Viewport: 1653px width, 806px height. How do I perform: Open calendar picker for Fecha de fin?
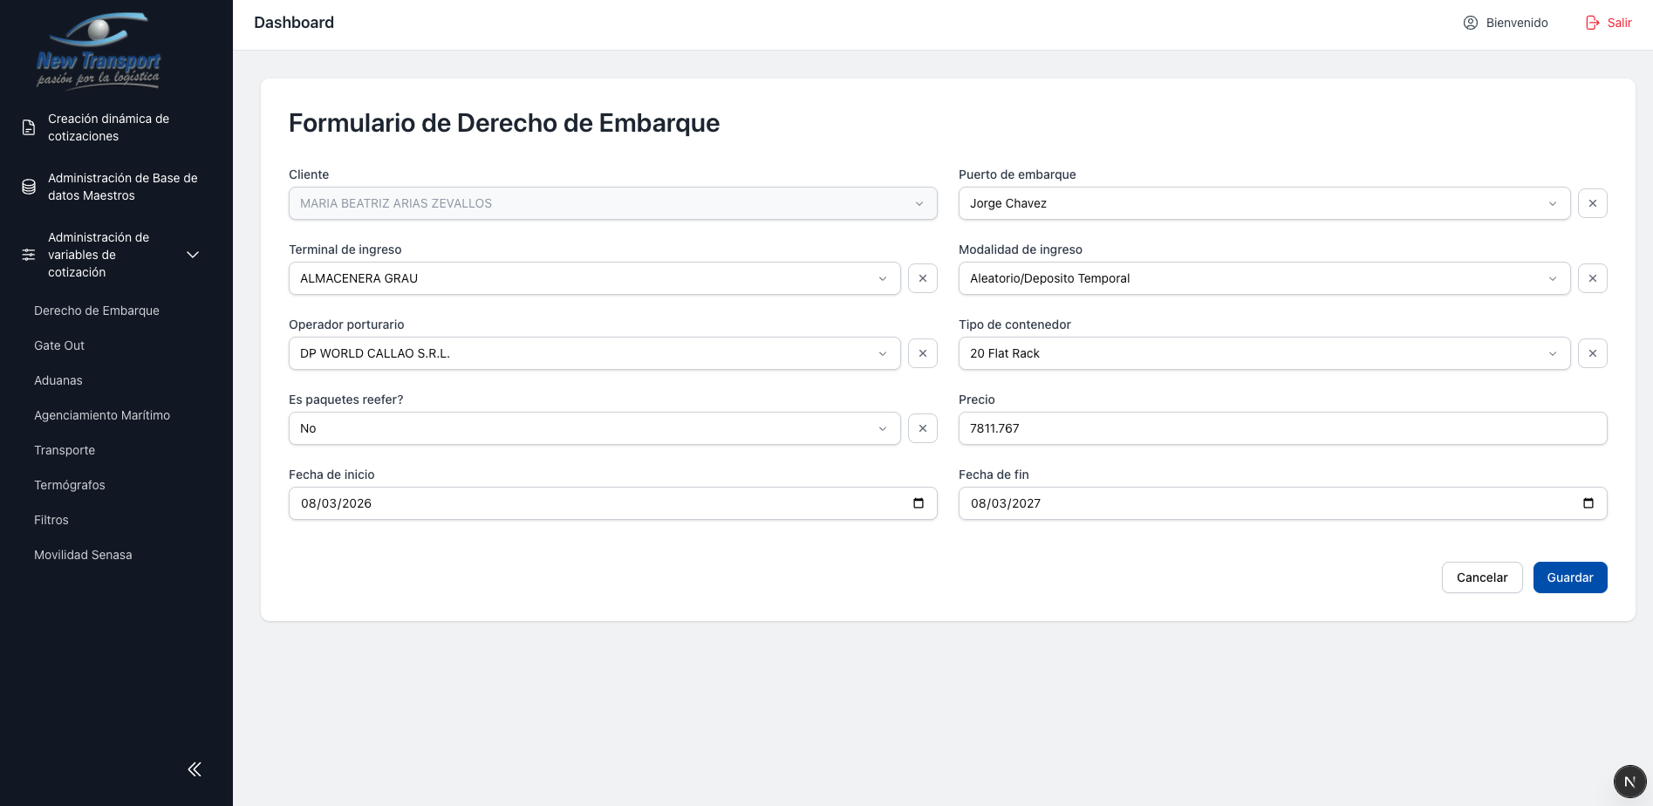(x=1588, y=503)
